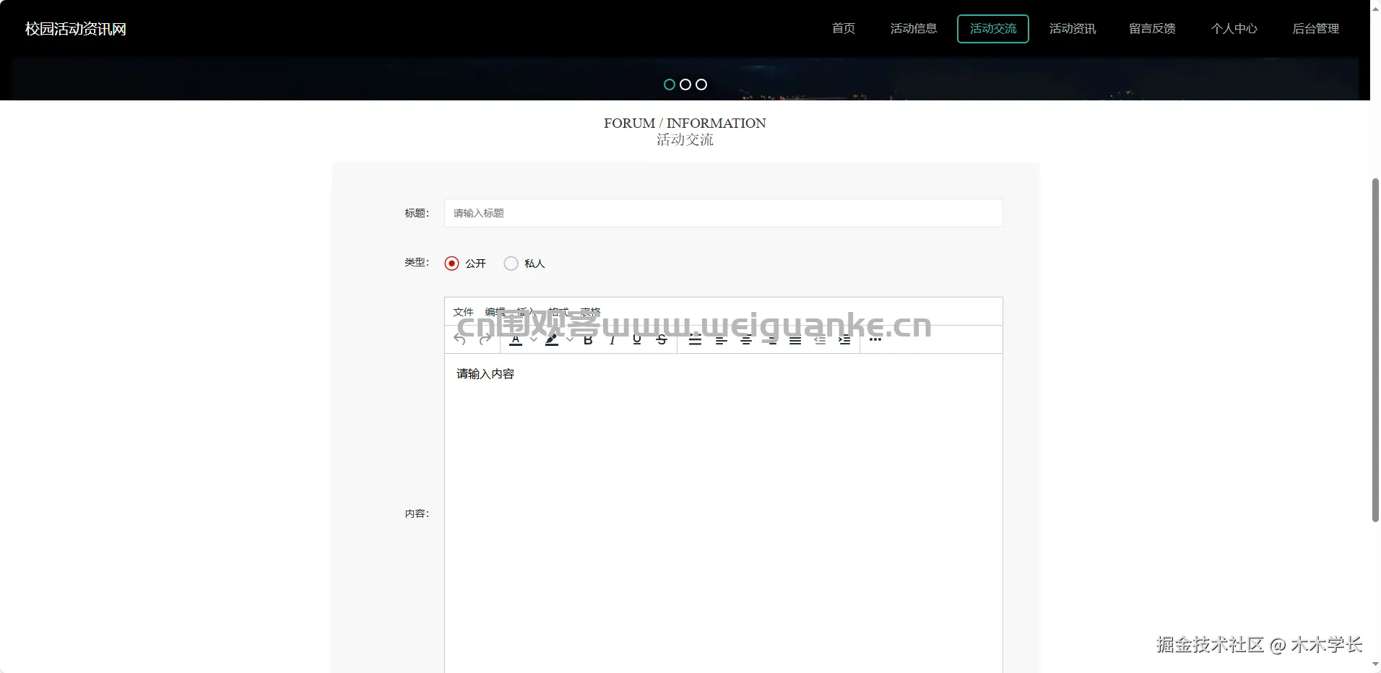
Task: Go to 首页 via the top navigation
Action: coord(842,29)
